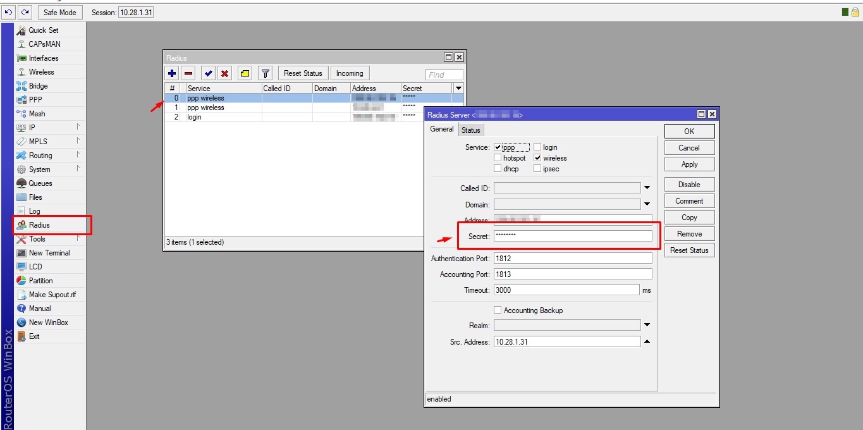Select row 1 ppp wireless

[314, 107]
